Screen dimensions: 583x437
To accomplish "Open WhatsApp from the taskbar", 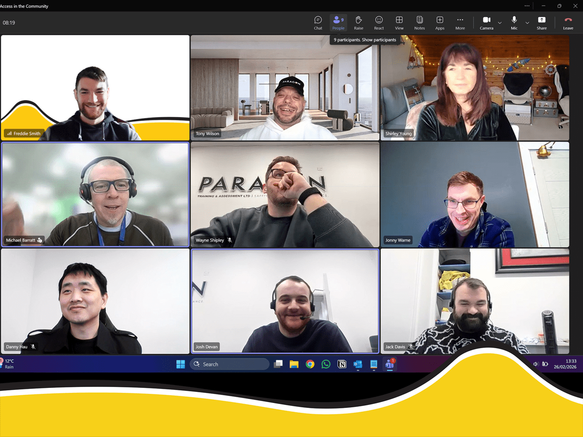I will coord(326,364).
